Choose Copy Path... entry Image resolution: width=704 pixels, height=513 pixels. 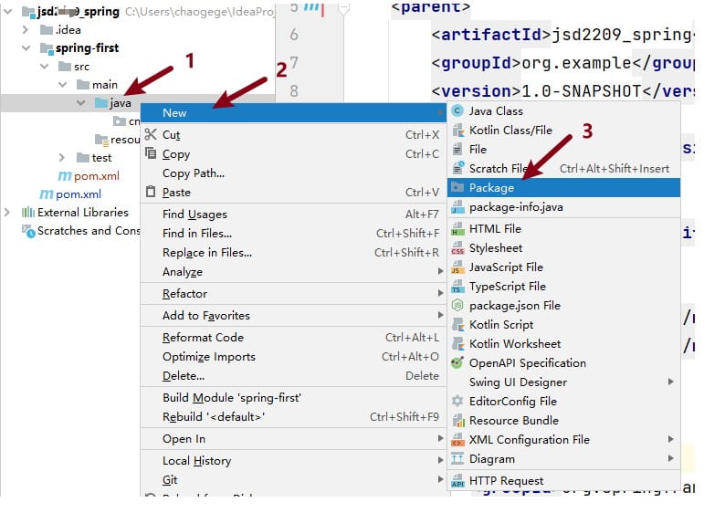coord(294,173)
